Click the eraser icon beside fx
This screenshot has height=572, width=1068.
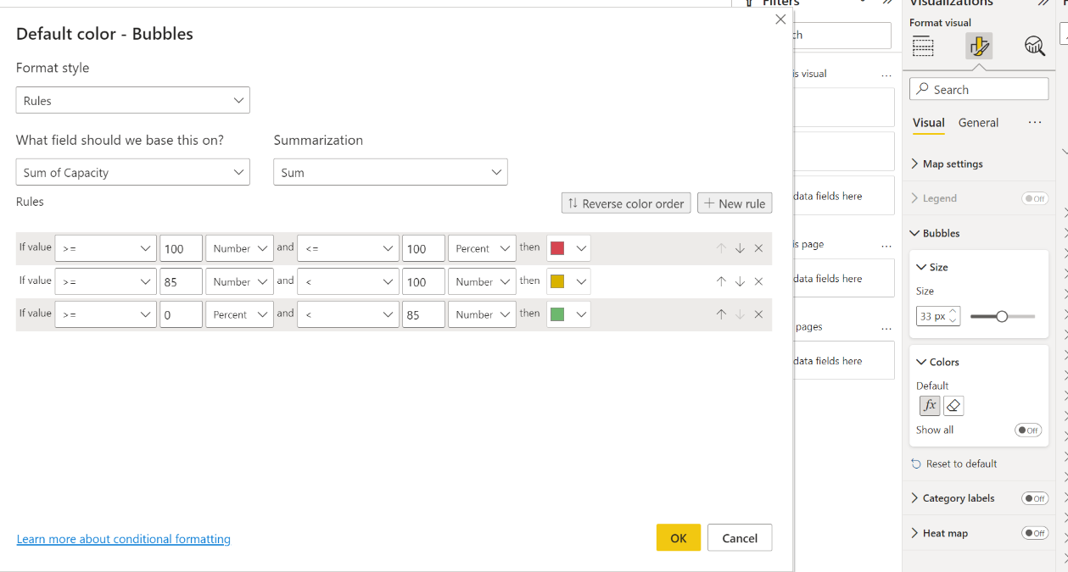point(953,405)
